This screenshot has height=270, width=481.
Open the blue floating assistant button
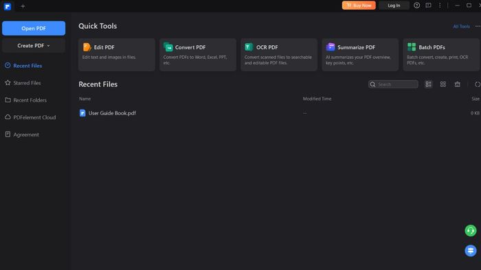point(471,251)
